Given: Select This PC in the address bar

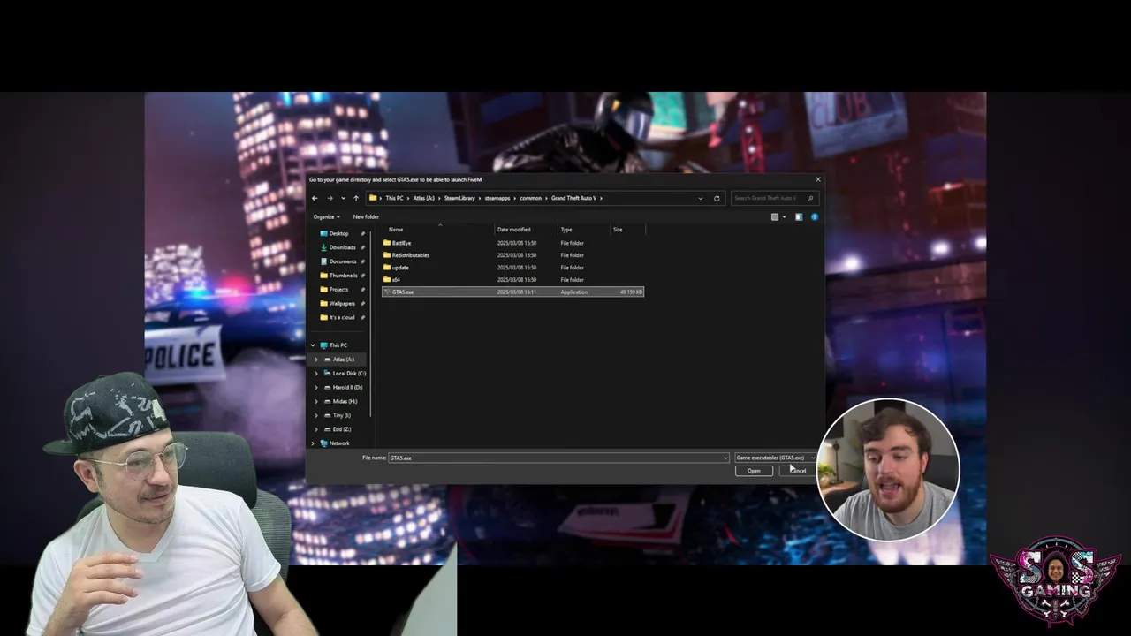Looking at the screenshot, I should click(x=394, y=198).
